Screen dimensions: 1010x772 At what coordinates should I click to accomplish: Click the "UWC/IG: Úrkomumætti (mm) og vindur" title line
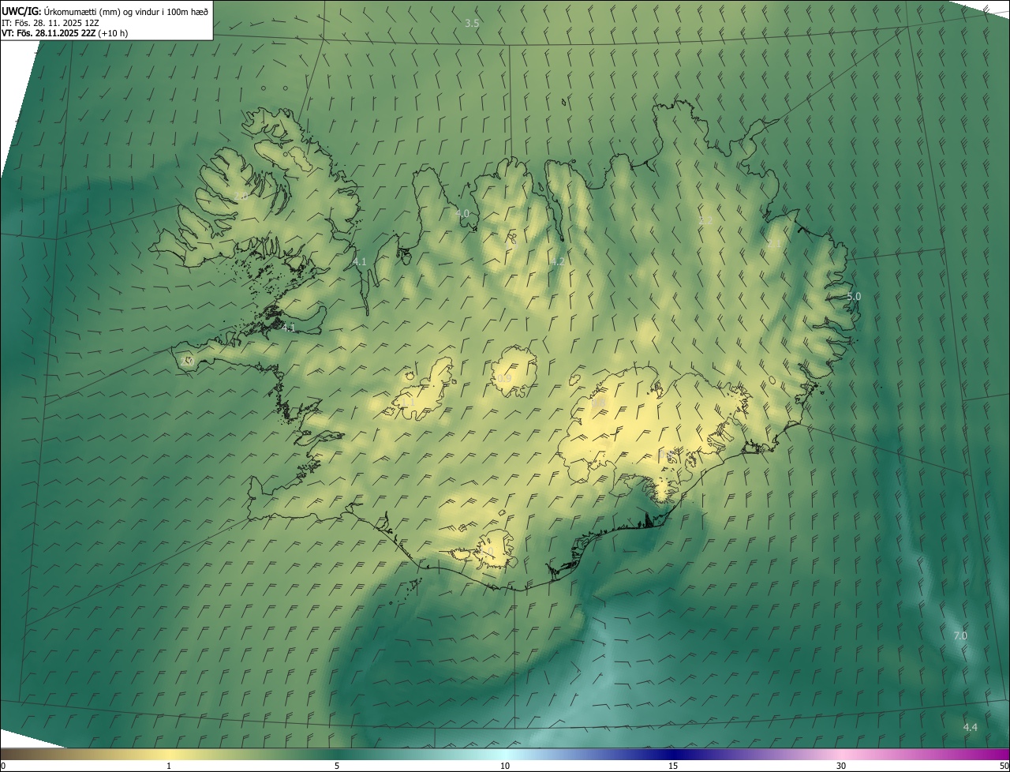click(105, 10)
